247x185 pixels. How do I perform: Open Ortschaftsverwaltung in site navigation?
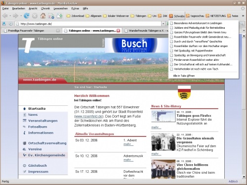pos(47,143)
